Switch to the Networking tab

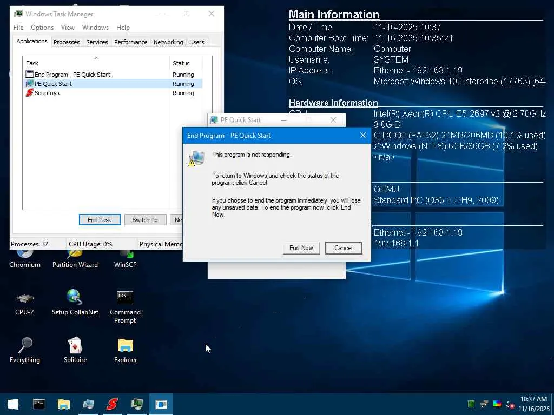(x=168, y=42)
